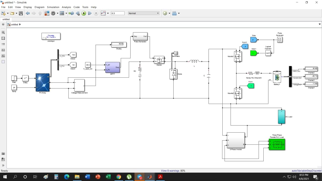Select the Zoom tool in the left palette
322x181 pixels.
pos(3,32)
